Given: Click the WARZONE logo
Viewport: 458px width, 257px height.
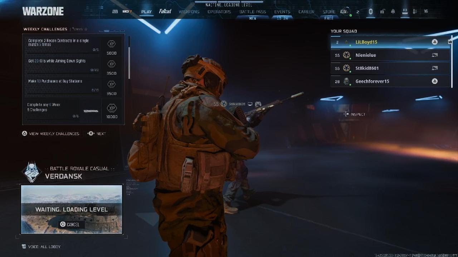Looking at the screenshot, I should click(43, 11).
